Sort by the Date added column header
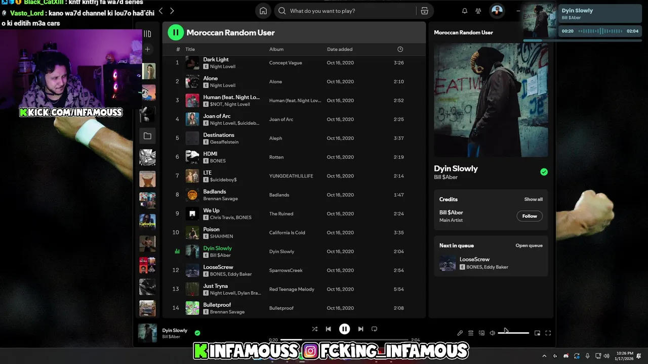648x364 pixels. [x=340, y=49]
